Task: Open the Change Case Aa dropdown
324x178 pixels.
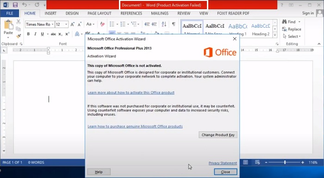Action: [x=90, y=25]
